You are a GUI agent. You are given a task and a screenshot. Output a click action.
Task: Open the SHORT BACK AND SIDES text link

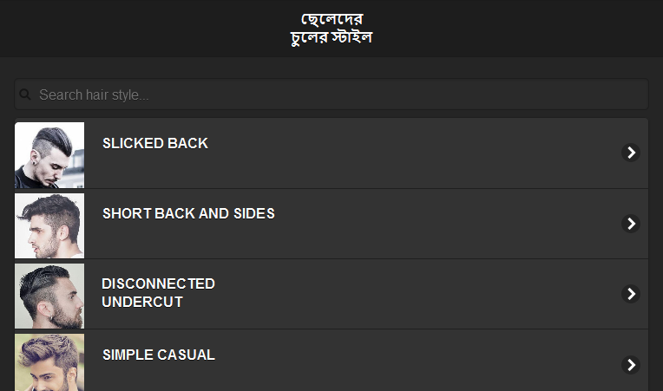[x=188, y=213]
